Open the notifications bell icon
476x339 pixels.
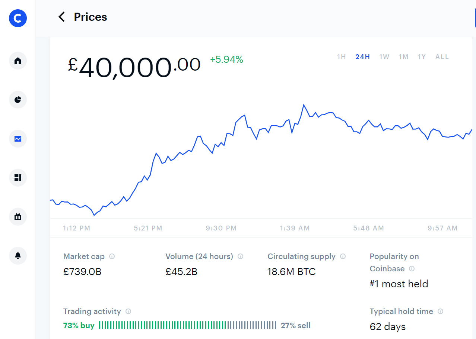(18, 256)
